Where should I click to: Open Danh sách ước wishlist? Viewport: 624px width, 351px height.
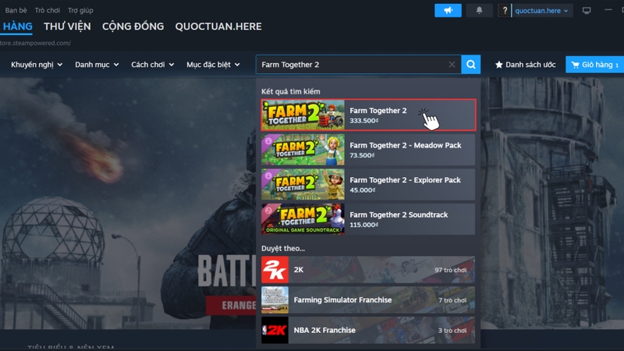tap(525, 65)
